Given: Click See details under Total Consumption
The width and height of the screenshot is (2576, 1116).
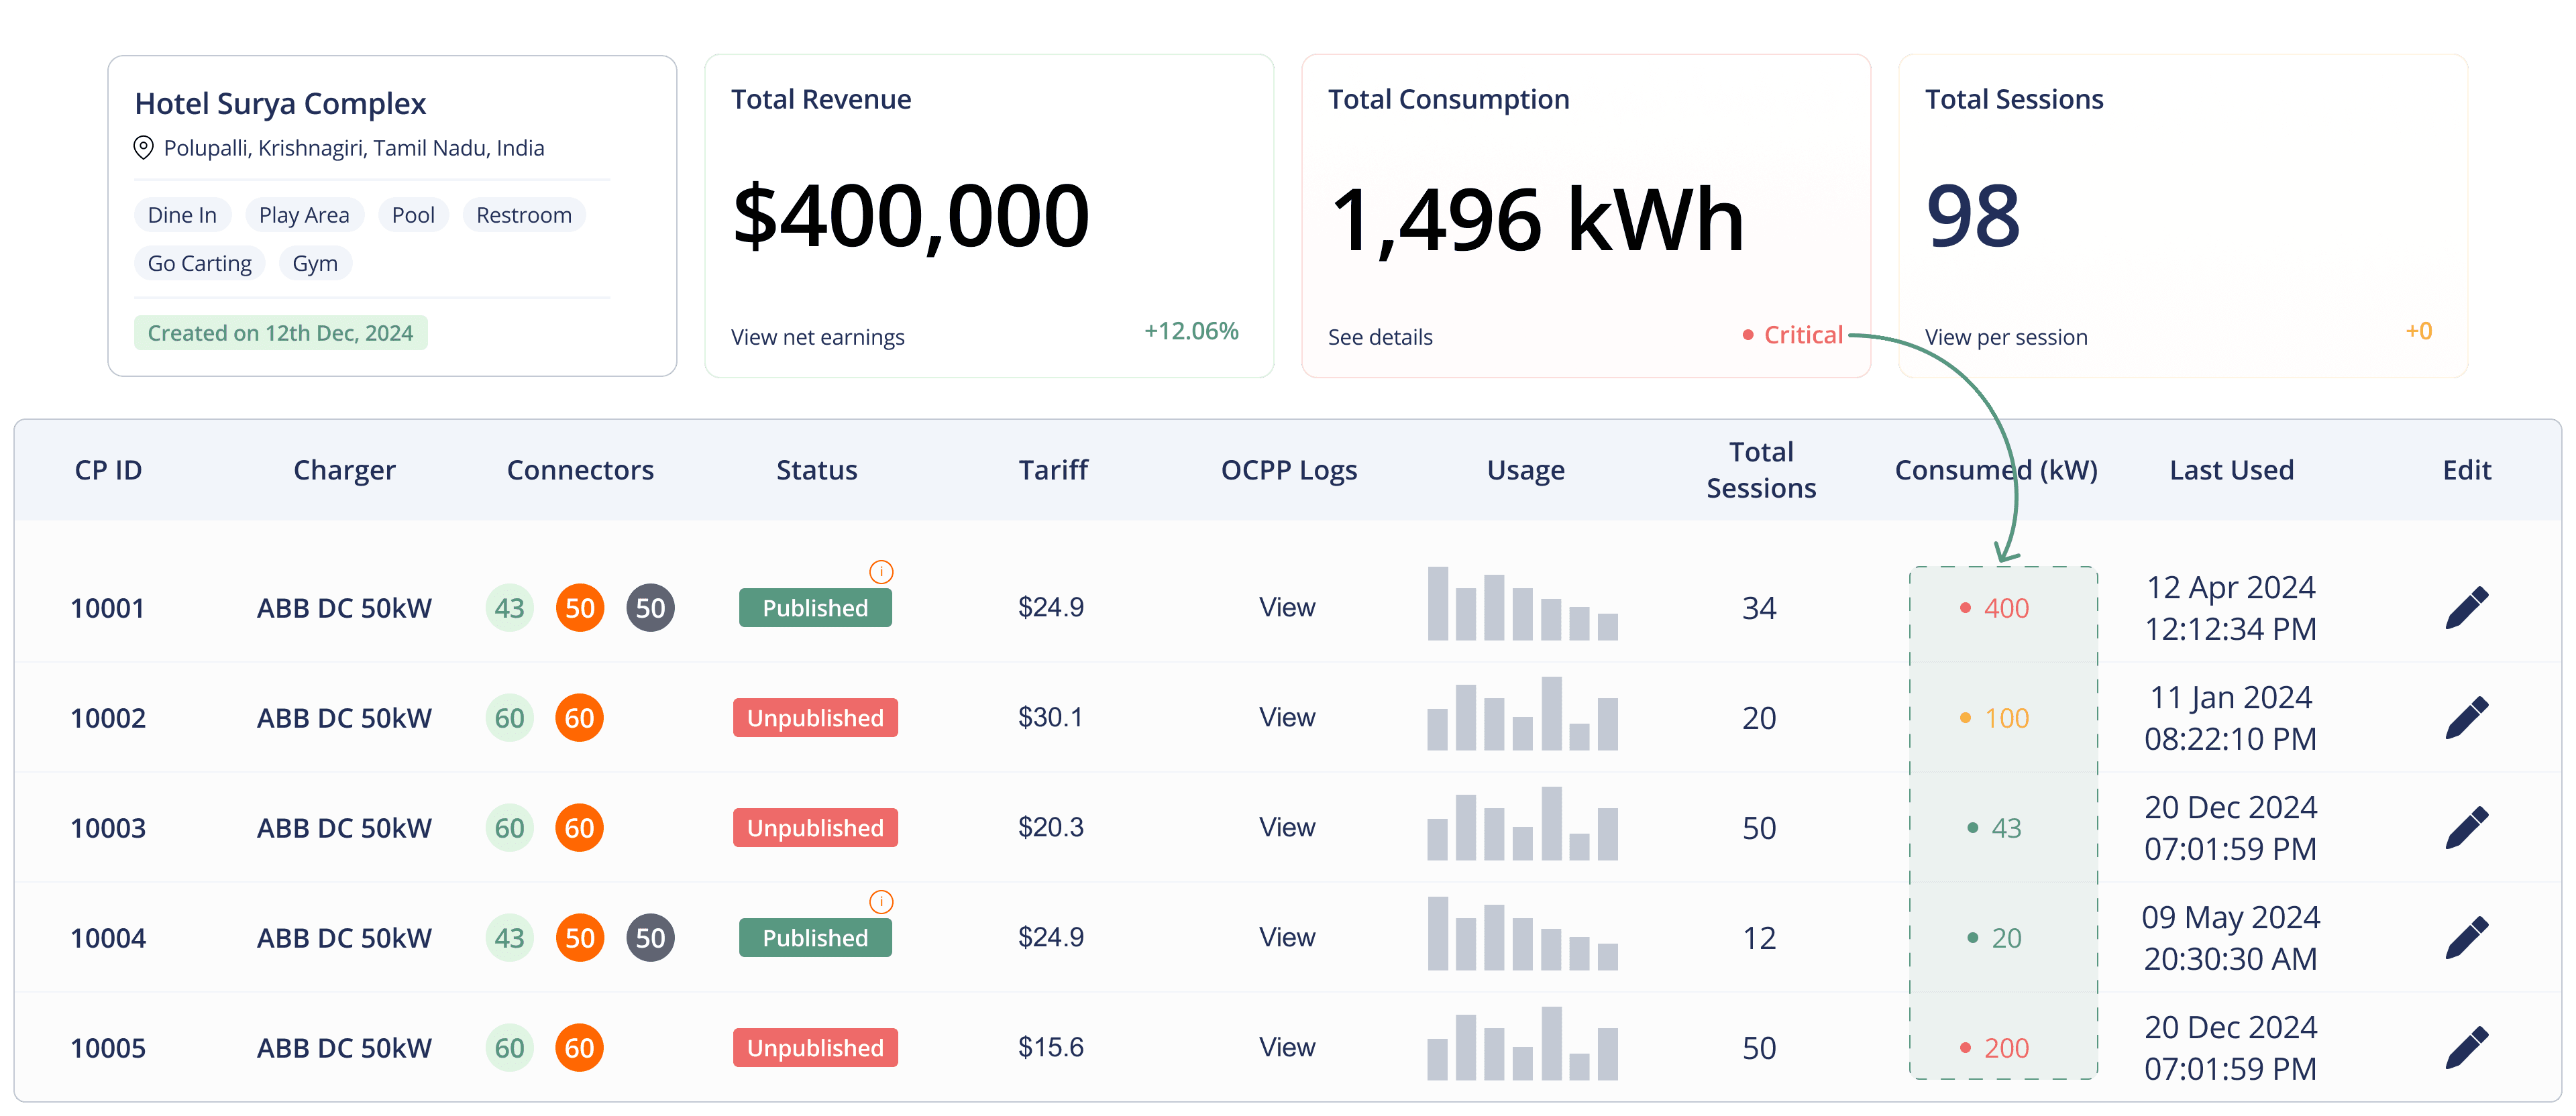Looking at the screenshot, I should click(1380, 337).
